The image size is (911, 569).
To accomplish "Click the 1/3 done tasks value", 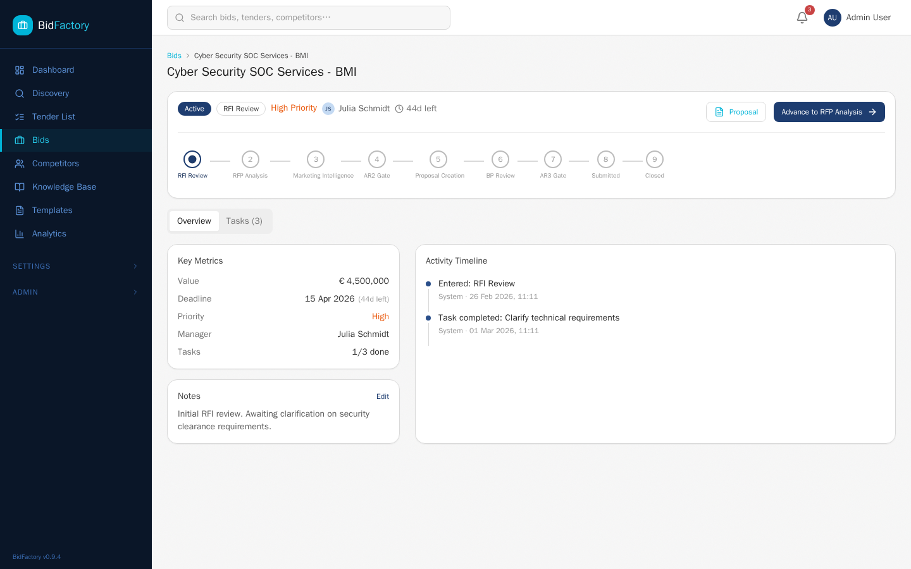I will [371, 352].
